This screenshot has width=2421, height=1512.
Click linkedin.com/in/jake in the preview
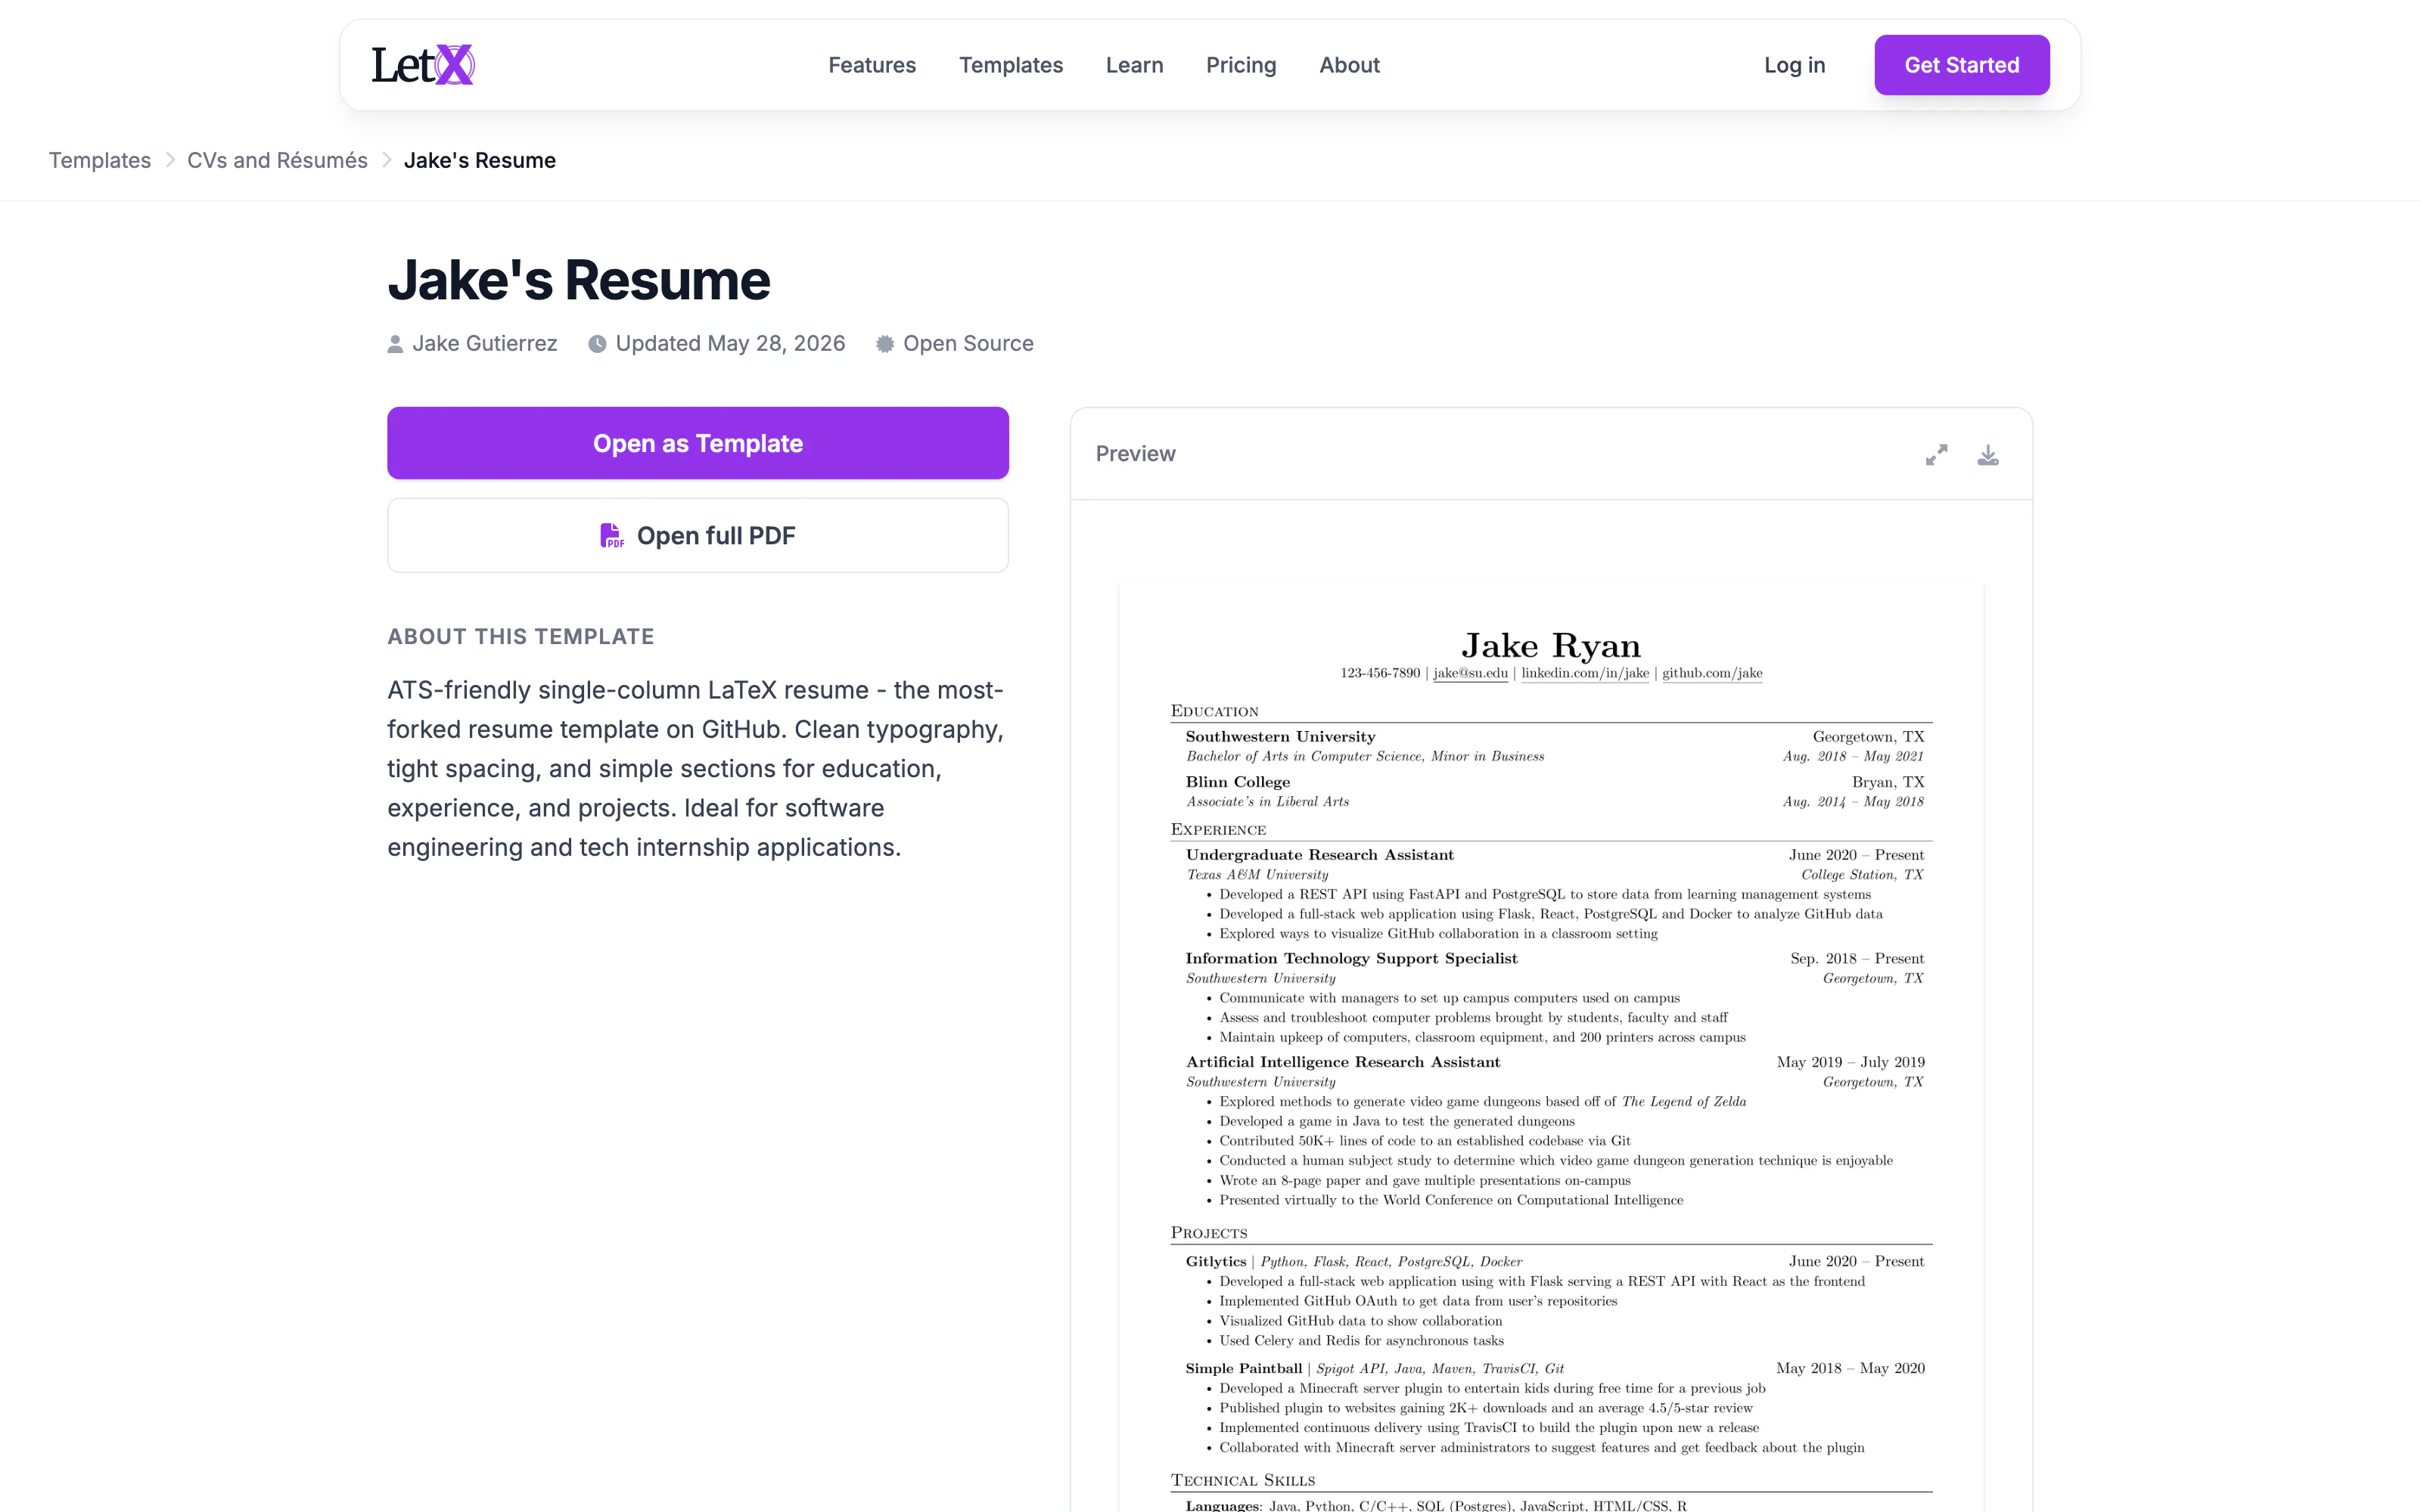click(1585, 673)
